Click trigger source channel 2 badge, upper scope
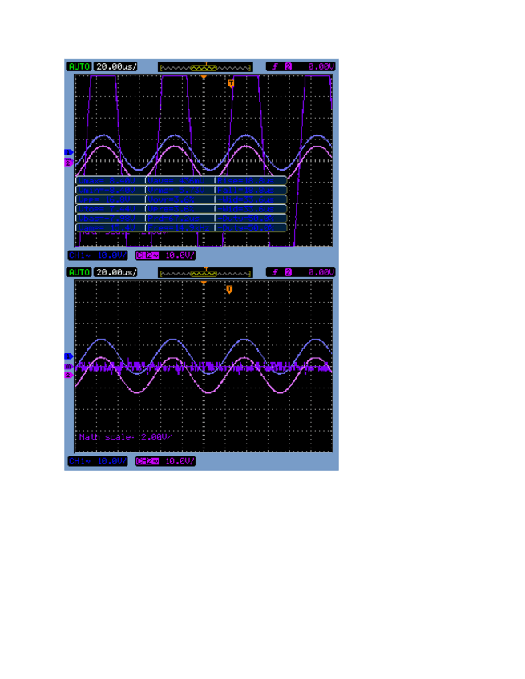The height and width of the screenshot is (679, 525). click(x=289, y=66)
